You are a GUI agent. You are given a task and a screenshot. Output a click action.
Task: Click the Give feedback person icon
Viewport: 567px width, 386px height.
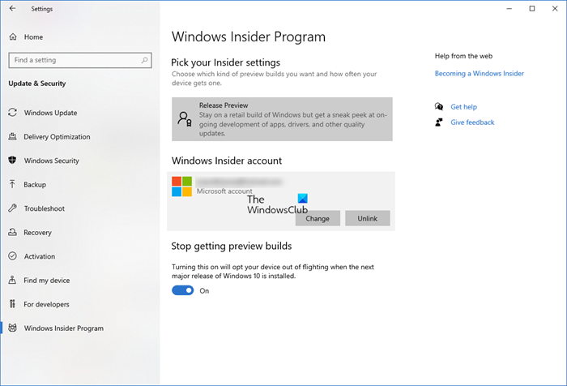tap(439, 122)
